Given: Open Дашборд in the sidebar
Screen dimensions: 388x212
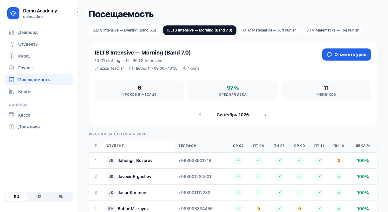Looking at the screenshot, I should tap(39, 32).
